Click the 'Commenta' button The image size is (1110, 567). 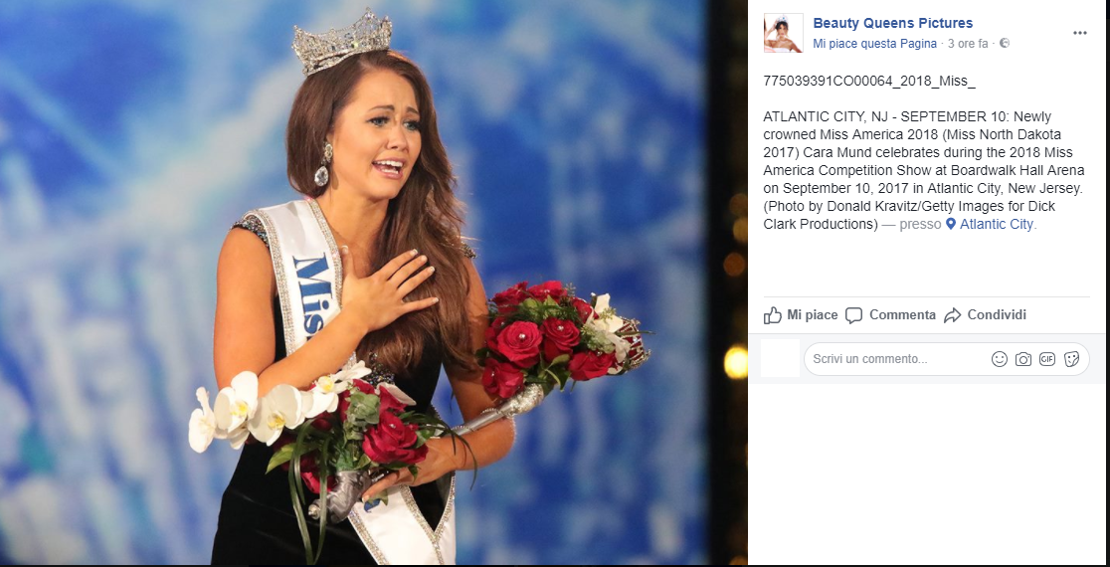(890, 315)
